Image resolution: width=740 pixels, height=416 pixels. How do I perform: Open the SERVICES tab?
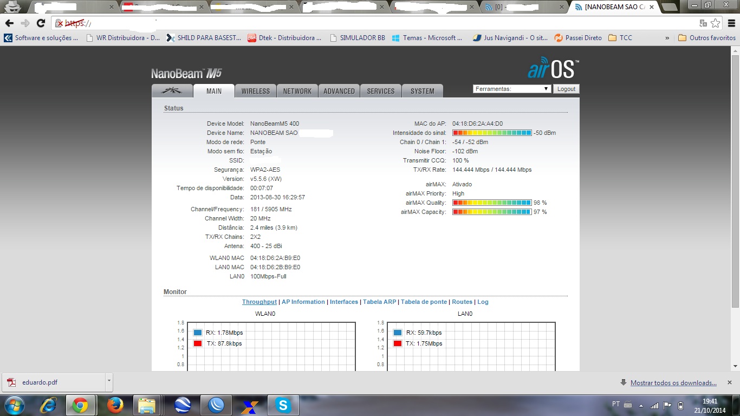click(381, 91)
